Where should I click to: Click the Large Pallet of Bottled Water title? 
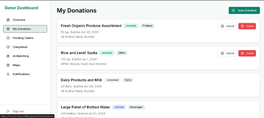[85, 107]
